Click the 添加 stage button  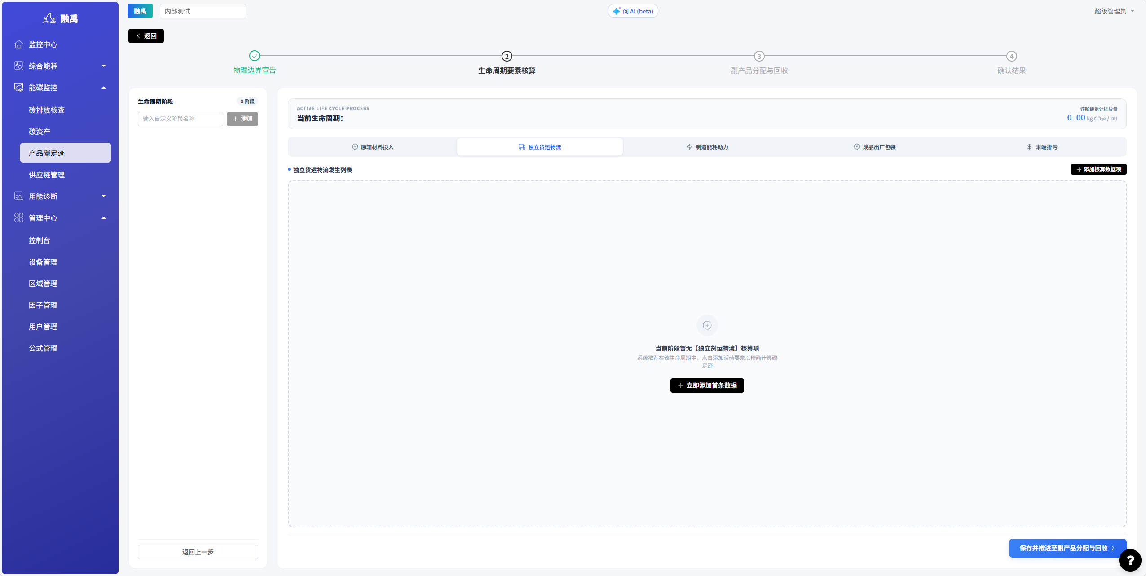pos(242,119)
